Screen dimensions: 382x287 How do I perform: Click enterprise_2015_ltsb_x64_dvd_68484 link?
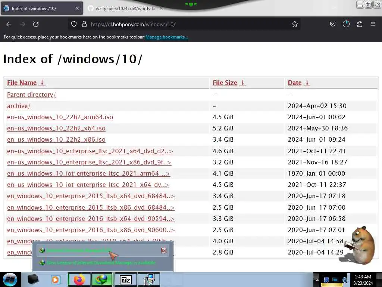[x=91, y=196]
